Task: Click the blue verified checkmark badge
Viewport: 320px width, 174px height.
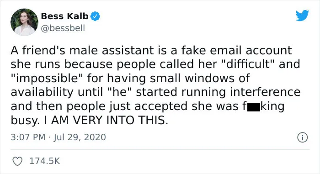Action: 95,16
